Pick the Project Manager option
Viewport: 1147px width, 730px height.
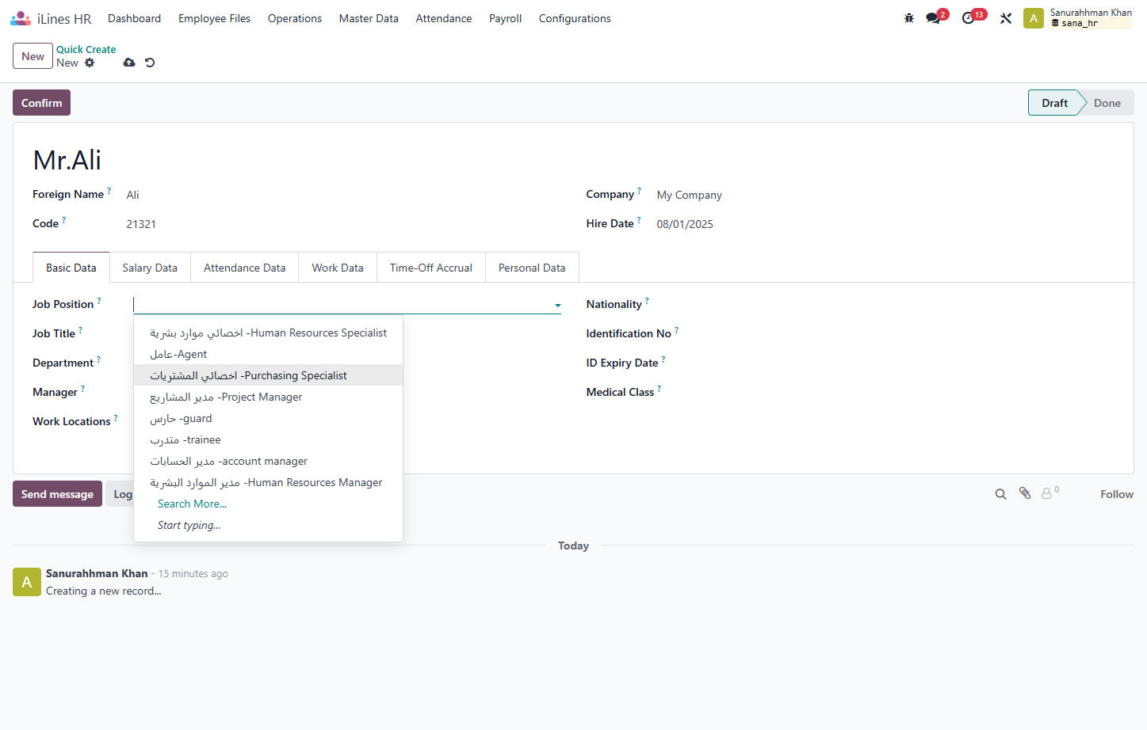[269, 397]
